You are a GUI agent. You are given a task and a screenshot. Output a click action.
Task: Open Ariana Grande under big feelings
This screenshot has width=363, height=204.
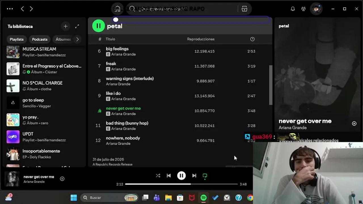click(x=123, y=54)
